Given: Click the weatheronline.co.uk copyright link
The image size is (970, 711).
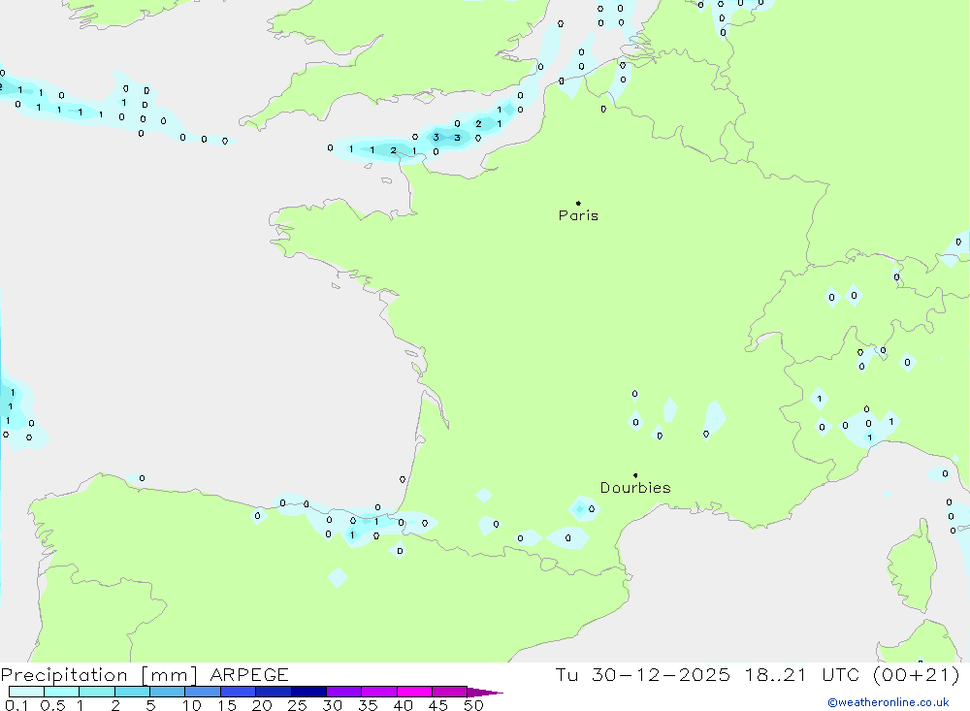Looking at the screenshot, I should [x=889, y=702].
